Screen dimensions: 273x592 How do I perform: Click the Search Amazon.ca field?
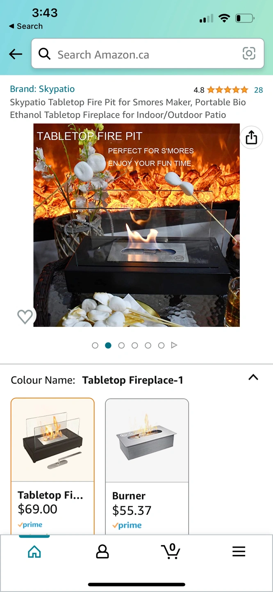[x=148, y=54]
